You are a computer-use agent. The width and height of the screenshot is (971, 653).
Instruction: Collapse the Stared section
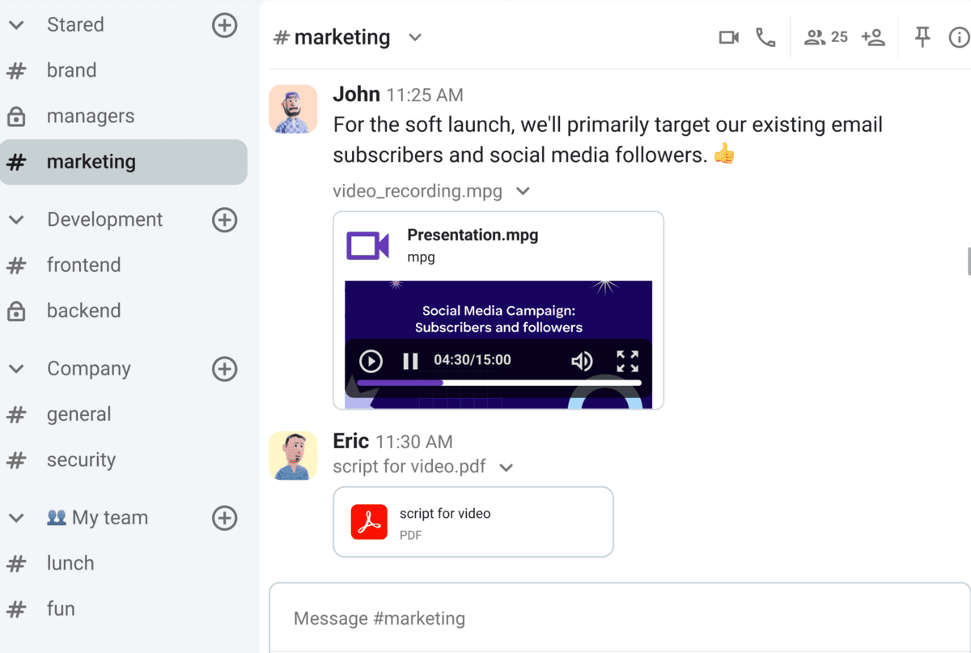click(x=16, y=24)
